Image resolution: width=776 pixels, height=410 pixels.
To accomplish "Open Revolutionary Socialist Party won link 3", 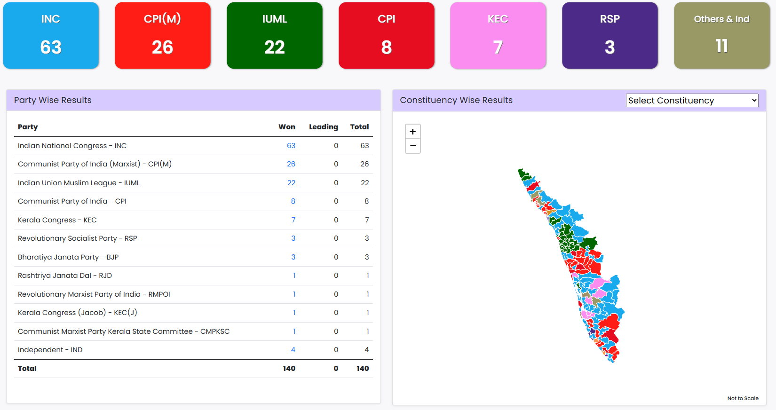I will pos(293,238).
